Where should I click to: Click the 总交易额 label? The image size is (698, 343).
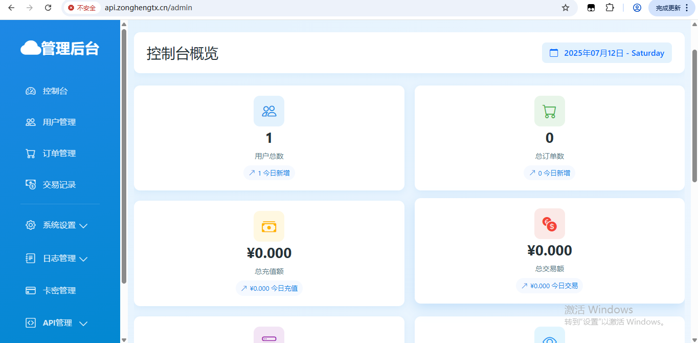[x=550, y=269]
